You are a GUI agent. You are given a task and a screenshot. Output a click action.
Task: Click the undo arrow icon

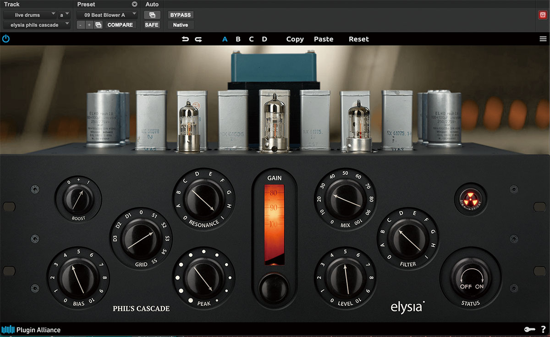(185, 39)
